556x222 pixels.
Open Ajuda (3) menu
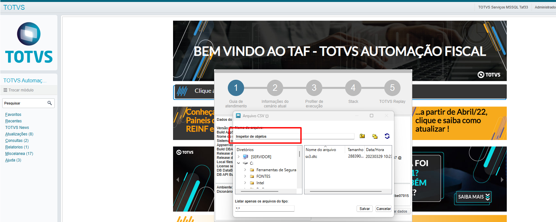[13, 160]
